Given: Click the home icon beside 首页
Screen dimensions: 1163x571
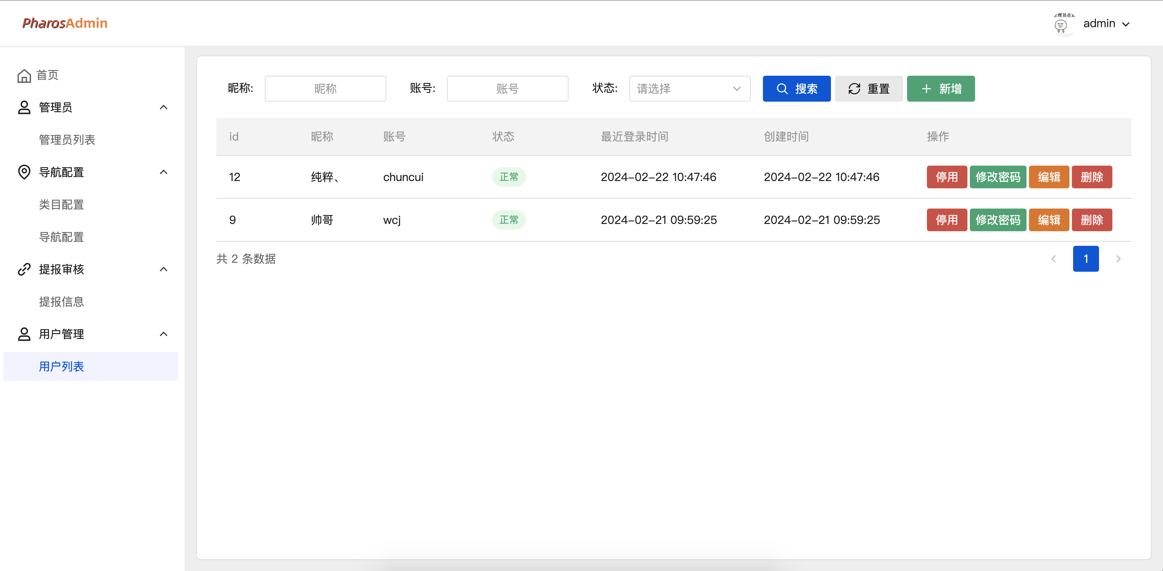Looking at the screenshot, I should click(x=24, y=75).
